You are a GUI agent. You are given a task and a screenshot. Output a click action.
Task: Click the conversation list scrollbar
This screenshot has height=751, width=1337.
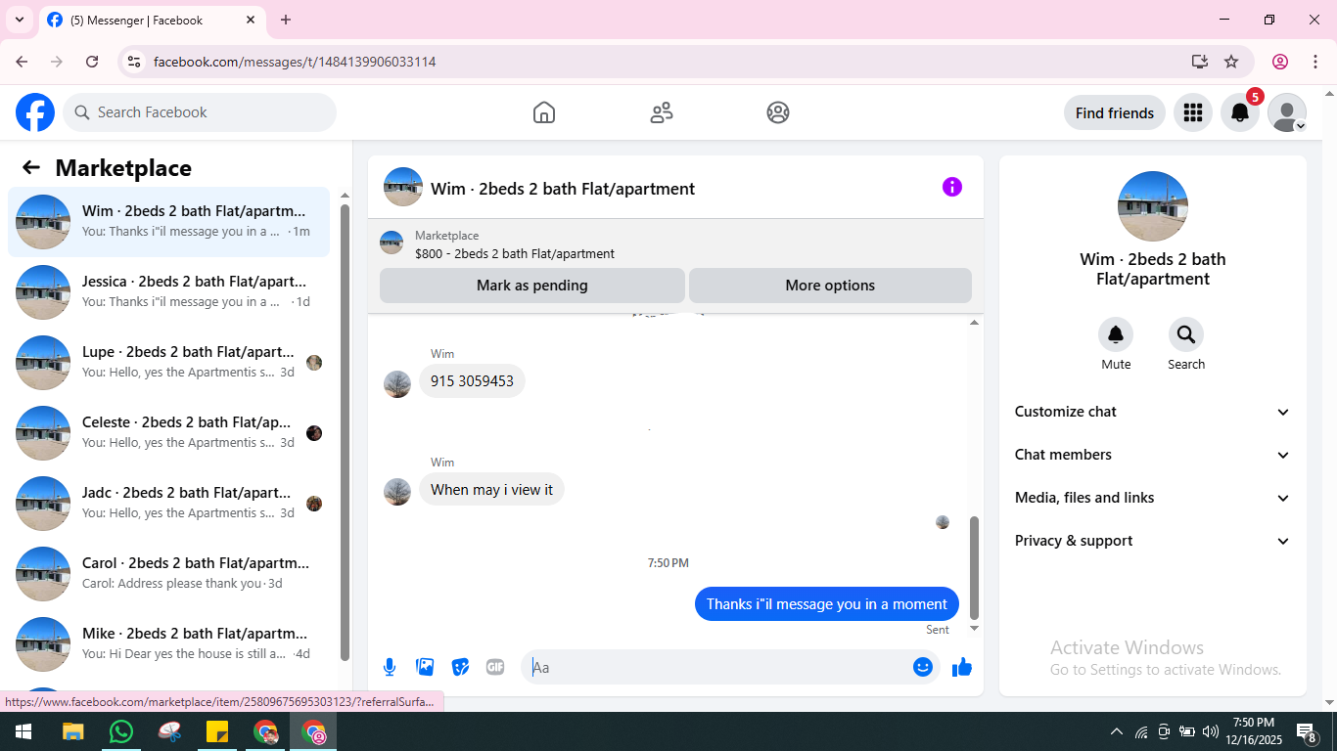point(345,430)
